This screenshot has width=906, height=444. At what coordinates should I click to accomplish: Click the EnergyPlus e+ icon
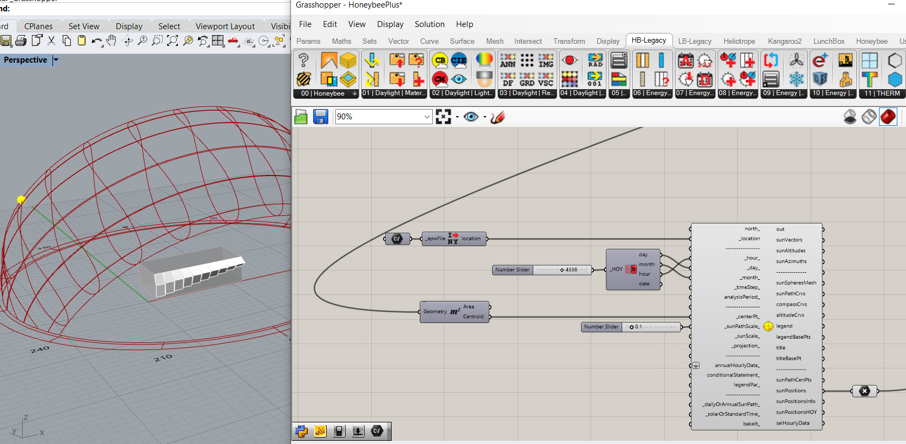pyautogui.click(x=820, y=60)
